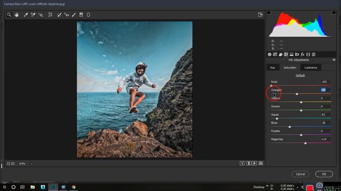Image resolution: width=341 pixels, height=191 pixels.
Task: Click the Reds saturation slider handle
Action: [271, 85]
